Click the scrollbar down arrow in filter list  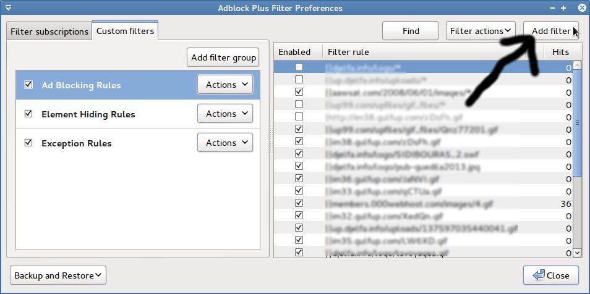[578, 252]
